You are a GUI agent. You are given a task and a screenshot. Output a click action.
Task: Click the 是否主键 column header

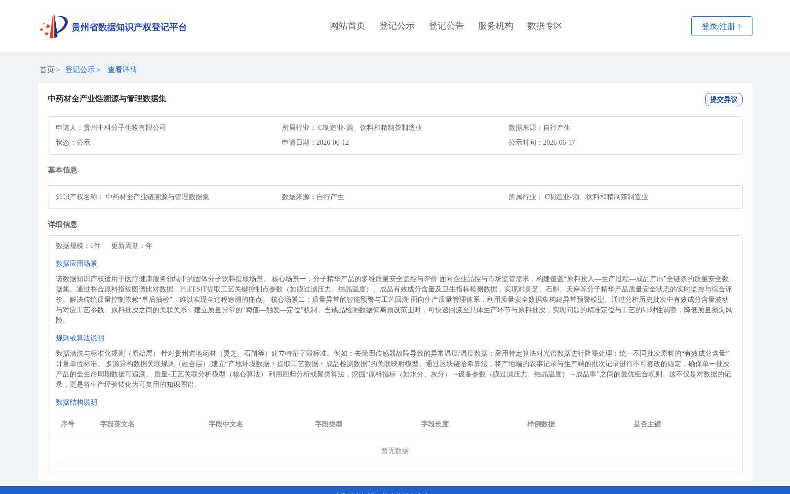(x=647, y=424)
